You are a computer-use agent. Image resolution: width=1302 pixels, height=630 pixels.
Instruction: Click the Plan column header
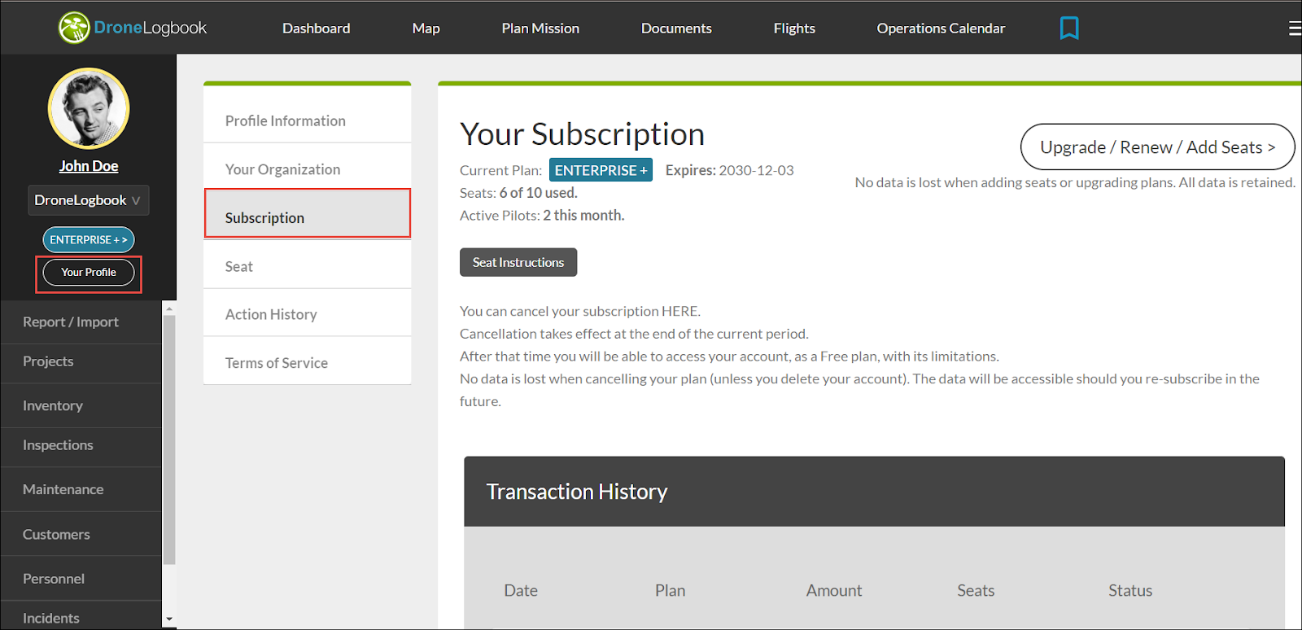671,591
